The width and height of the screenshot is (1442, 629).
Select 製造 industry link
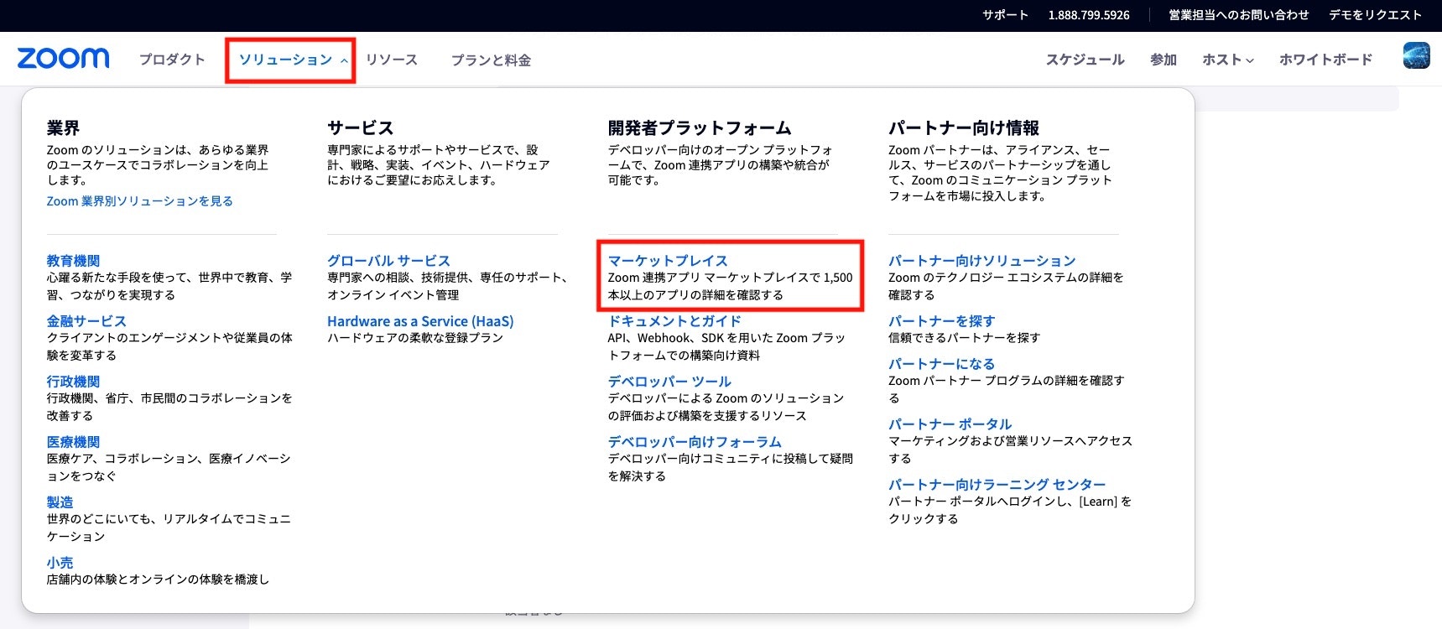60,502
